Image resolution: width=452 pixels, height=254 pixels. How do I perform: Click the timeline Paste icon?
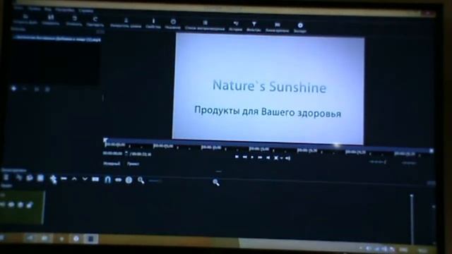click(40, 179)
